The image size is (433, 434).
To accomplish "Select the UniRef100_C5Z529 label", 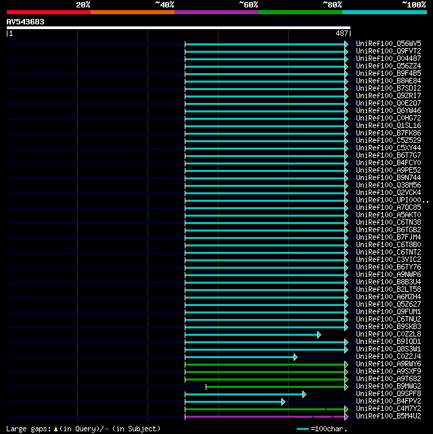I will tap(388, 141).
